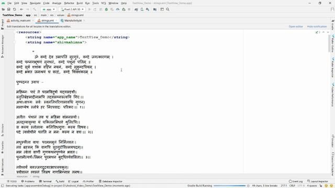Open the Emulator side panel

click(333, 140)
